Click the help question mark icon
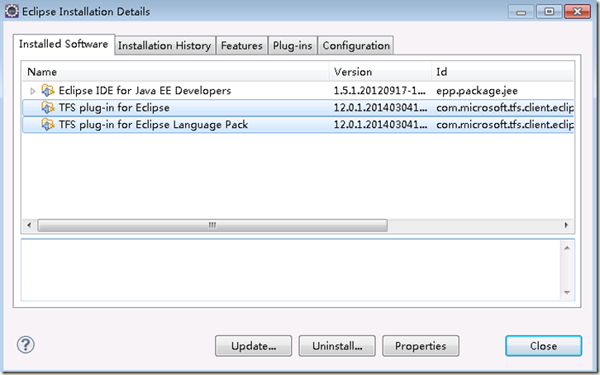The height and width of the screenshot is (375, 600). click(26, 344)
